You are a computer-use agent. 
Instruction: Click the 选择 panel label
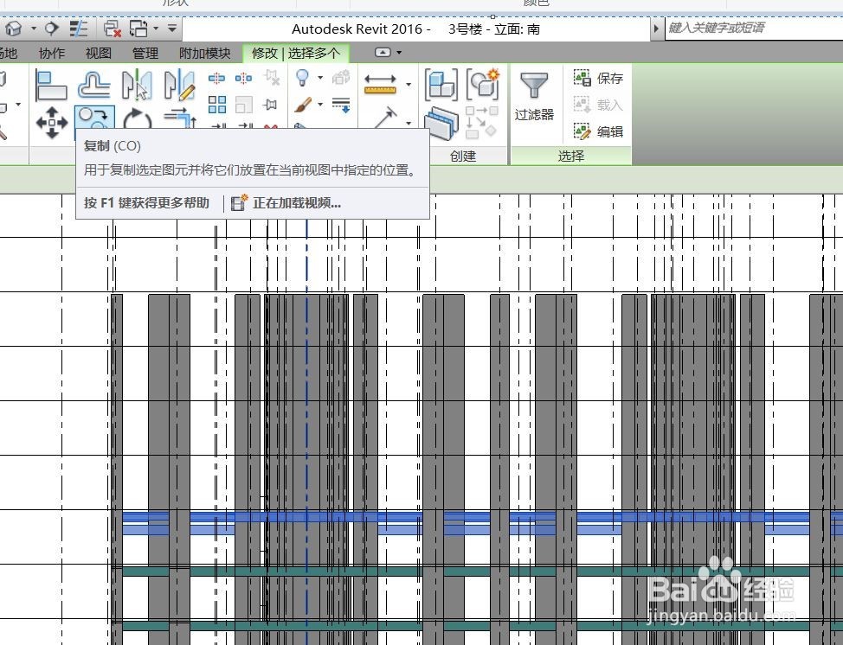pyautogui.click(x=571, y=156)
